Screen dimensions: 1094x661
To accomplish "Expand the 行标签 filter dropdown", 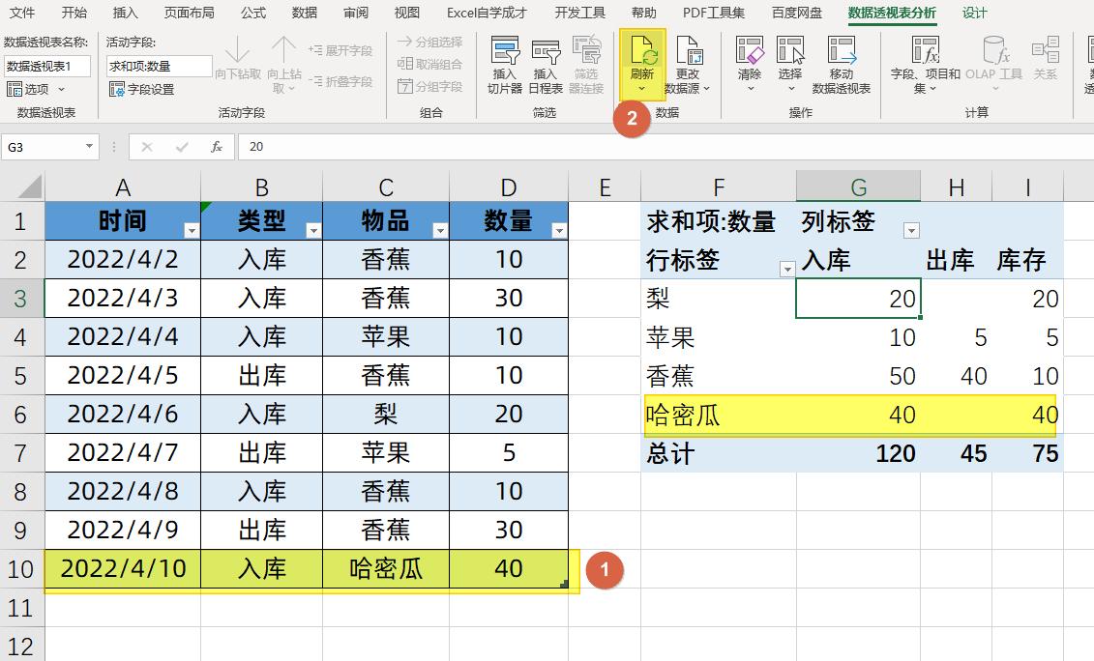I will click(x=788, y=268).
